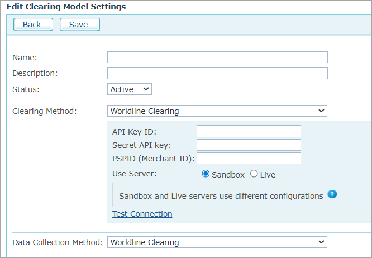Viewport: 372px width, 258px height.
Task: Click the 'Live' label text
Action: (x=268, y=175)
